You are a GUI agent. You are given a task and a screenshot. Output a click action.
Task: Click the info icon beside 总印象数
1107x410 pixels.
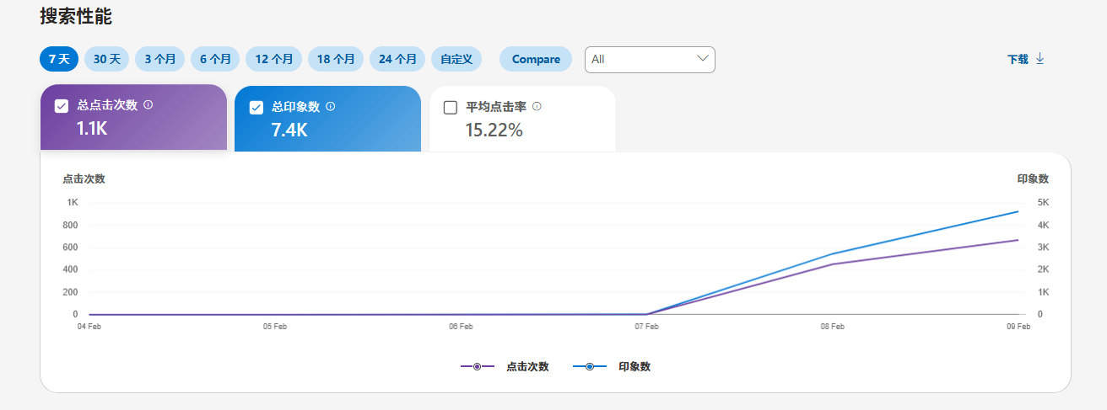[330, 106]
